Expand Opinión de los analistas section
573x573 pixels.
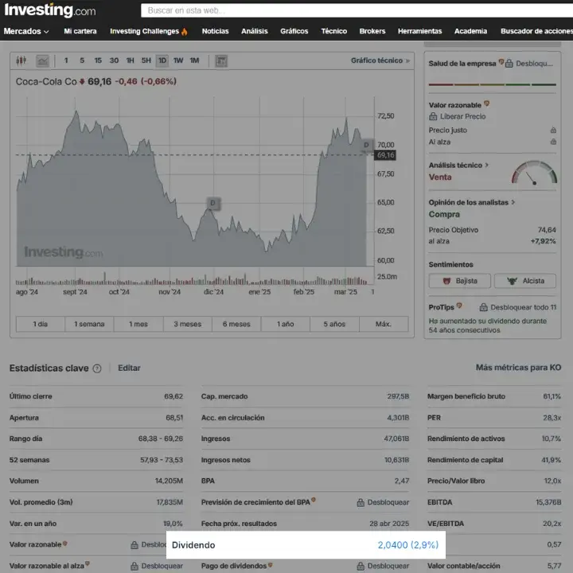coord(471,202)
